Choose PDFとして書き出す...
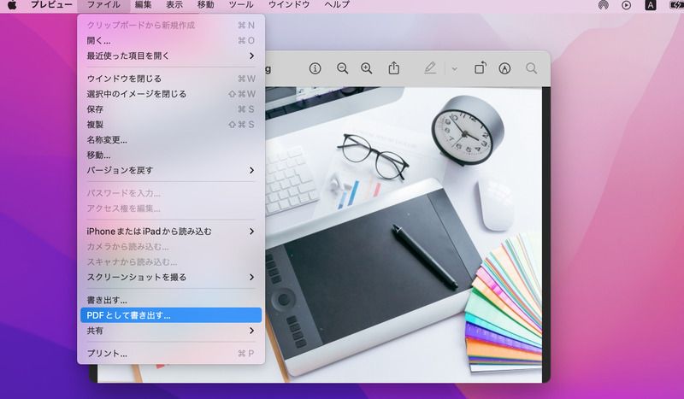The image size is (684, 399). [171, 315]
